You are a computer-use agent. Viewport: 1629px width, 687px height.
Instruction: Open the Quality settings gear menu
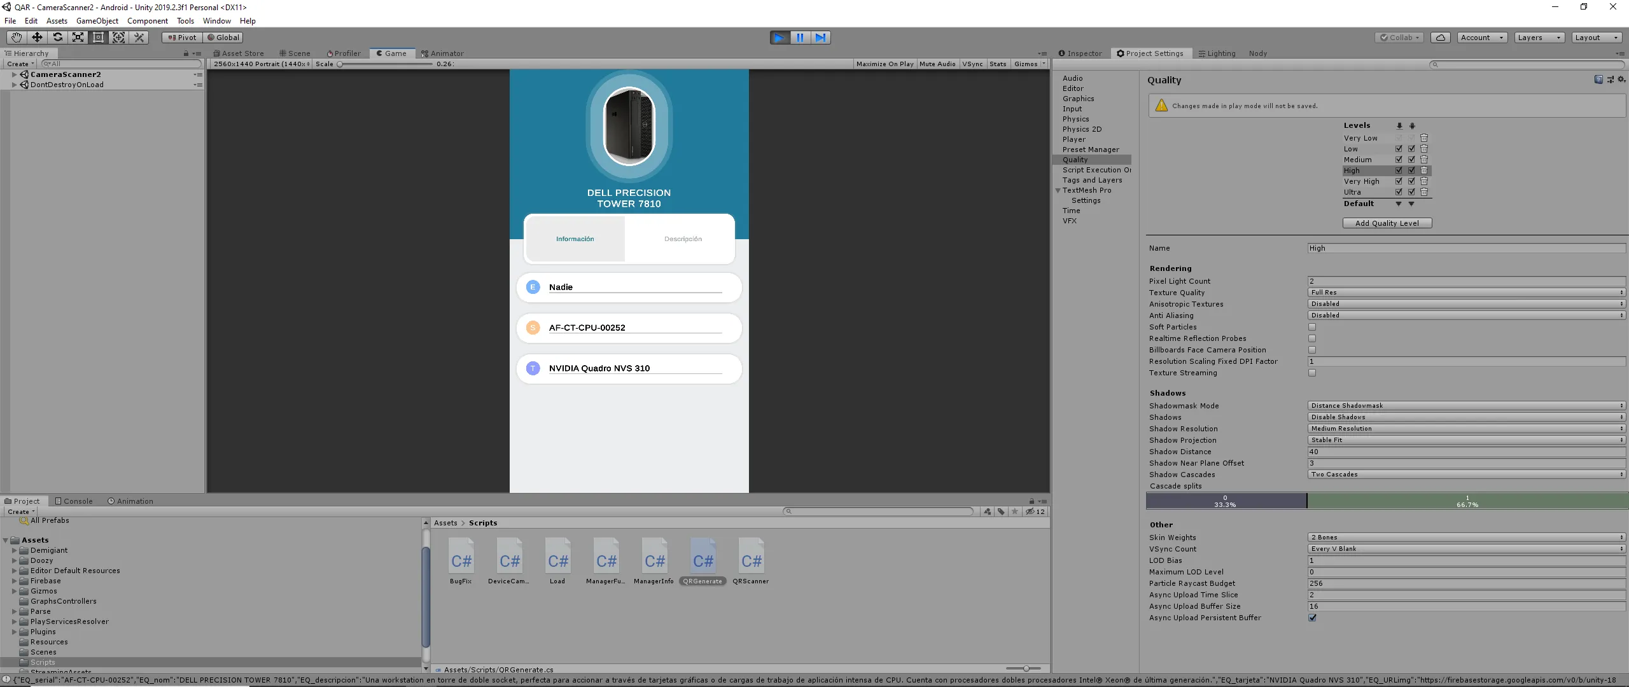pos(1621,80)
